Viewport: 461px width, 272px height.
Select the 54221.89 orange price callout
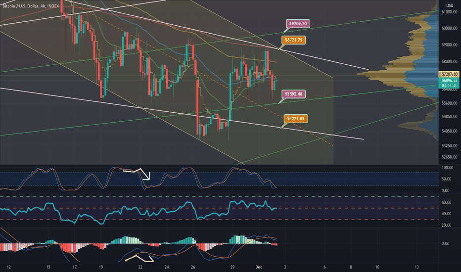(x=296, y=119)
